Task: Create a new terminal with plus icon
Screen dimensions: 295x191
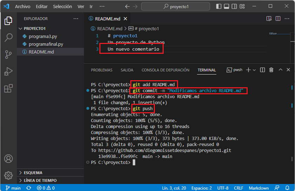Action: 248,70
